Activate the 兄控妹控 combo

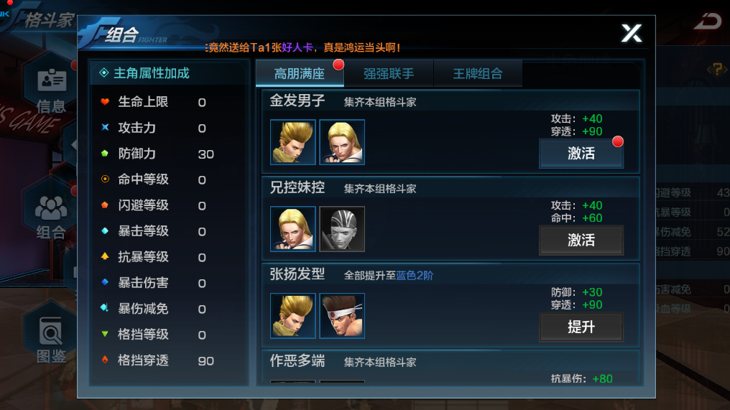(x=581, y=240)
